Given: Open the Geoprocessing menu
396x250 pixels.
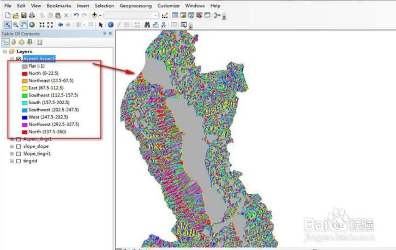Looking at the screenshot, I should coord(136,5).
